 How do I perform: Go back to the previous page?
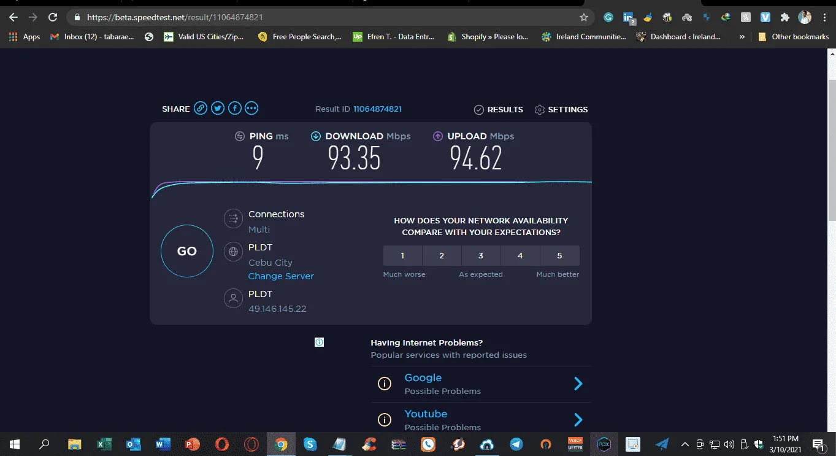[13, 17]
